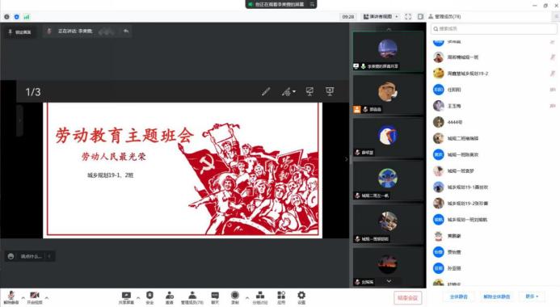Open breakout rooms (分组讨论) icon
The image size is (560, 307).
click(x=260, y=297)
